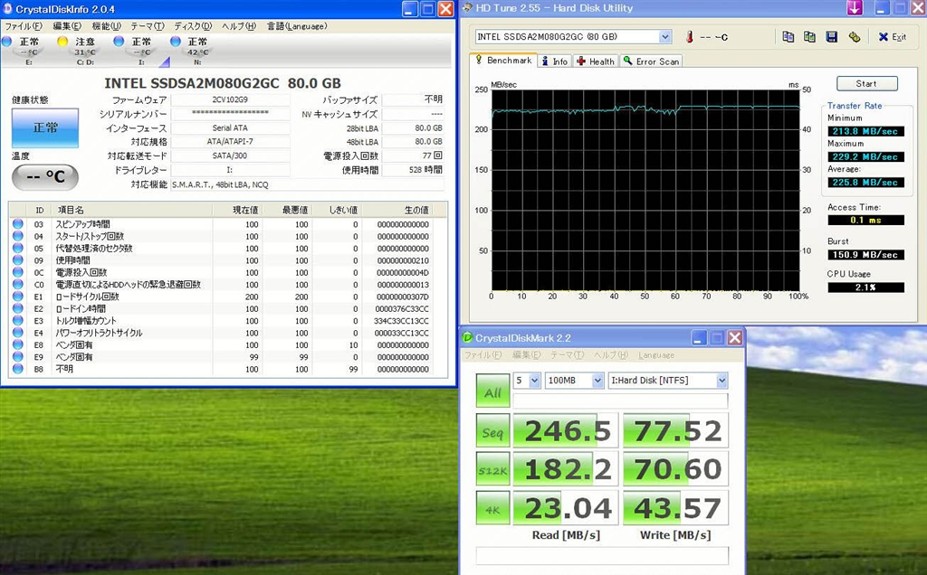Click the status orb for SMART ID 04
The width and height of the screenshot is (927, 575).
click(x=18, y=236)
